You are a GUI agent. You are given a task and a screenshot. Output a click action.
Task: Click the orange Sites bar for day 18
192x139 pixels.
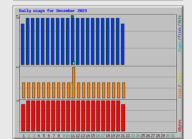tap(109, 90)
